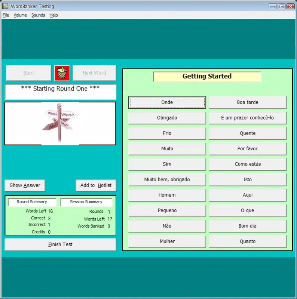The height and width of the screenshot is (299, 297).
Task: Click the Muito bem, obrigado answer
Action: 167,180
